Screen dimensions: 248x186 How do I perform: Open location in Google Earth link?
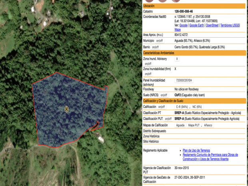196,25
